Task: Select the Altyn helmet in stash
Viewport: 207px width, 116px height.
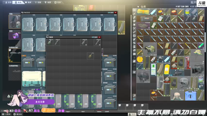Action: coord(150,49)
